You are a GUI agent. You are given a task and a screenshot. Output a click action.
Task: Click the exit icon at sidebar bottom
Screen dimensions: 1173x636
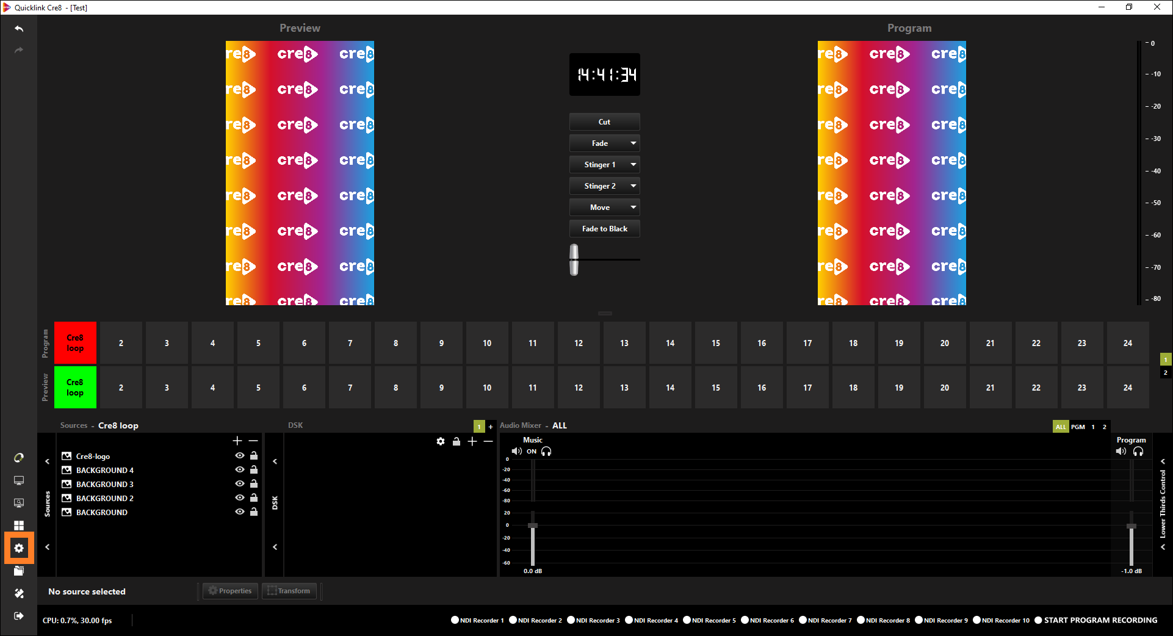click(19, 616)
